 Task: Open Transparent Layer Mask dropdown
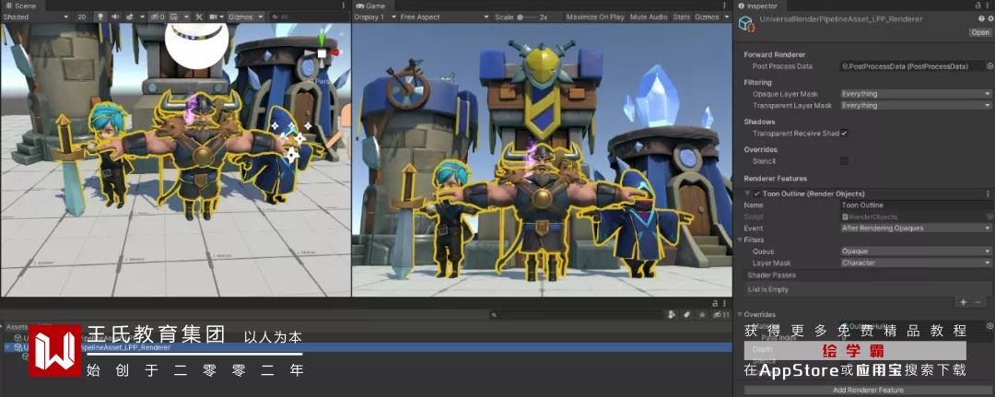tap(916, 105)
